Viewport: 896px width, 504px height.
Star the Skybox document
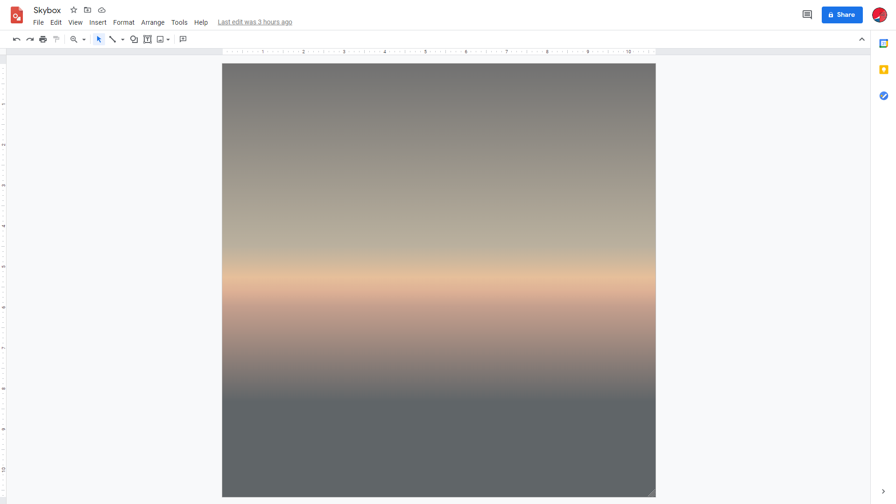pos(73,10)
